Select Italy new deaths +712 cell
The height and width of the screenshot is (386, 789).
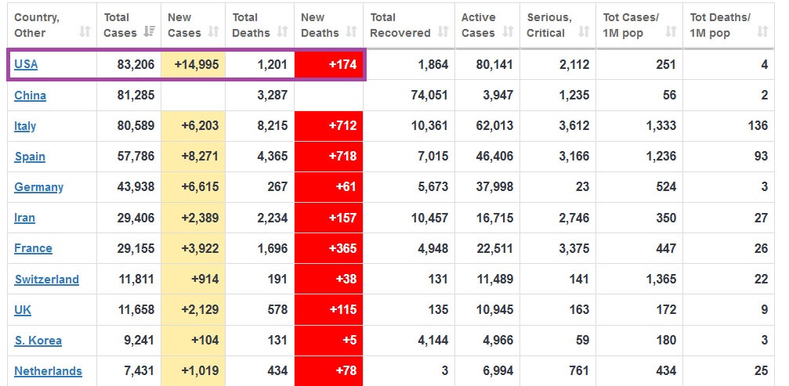[x=328, y=125]
